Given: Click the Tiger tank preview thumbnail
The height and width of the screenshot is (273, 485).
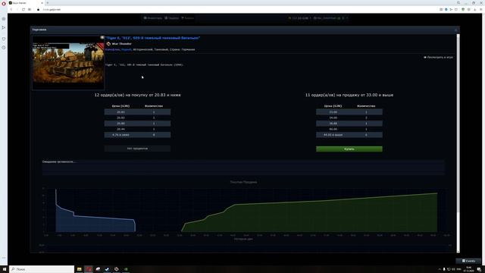Looking at the screenshot, I should tap(68, 62).
